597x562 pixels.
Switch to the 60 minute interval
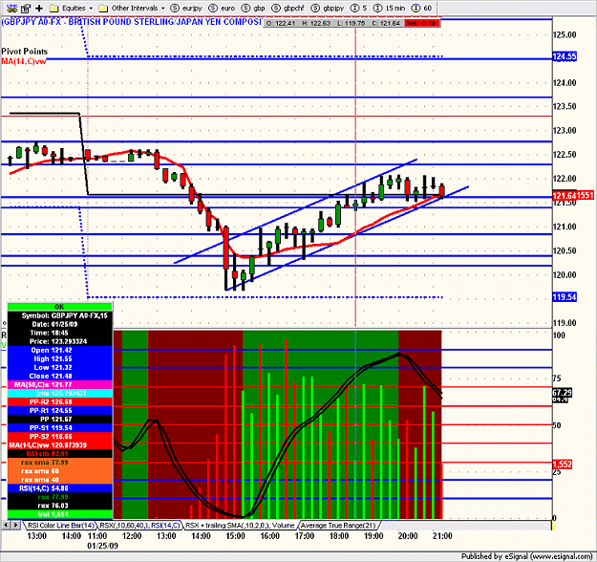click(x=422, y=8)
